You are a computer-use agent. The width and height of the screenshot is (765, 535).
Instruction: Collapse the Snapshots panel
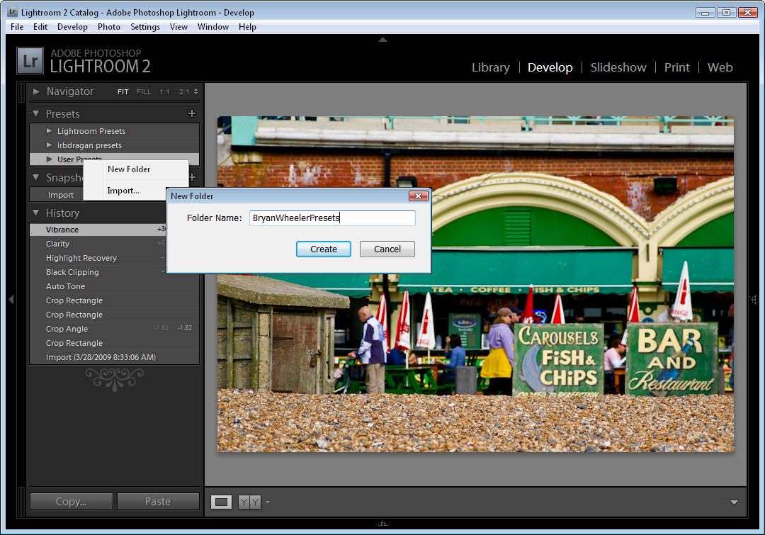[x=35, y=177]
